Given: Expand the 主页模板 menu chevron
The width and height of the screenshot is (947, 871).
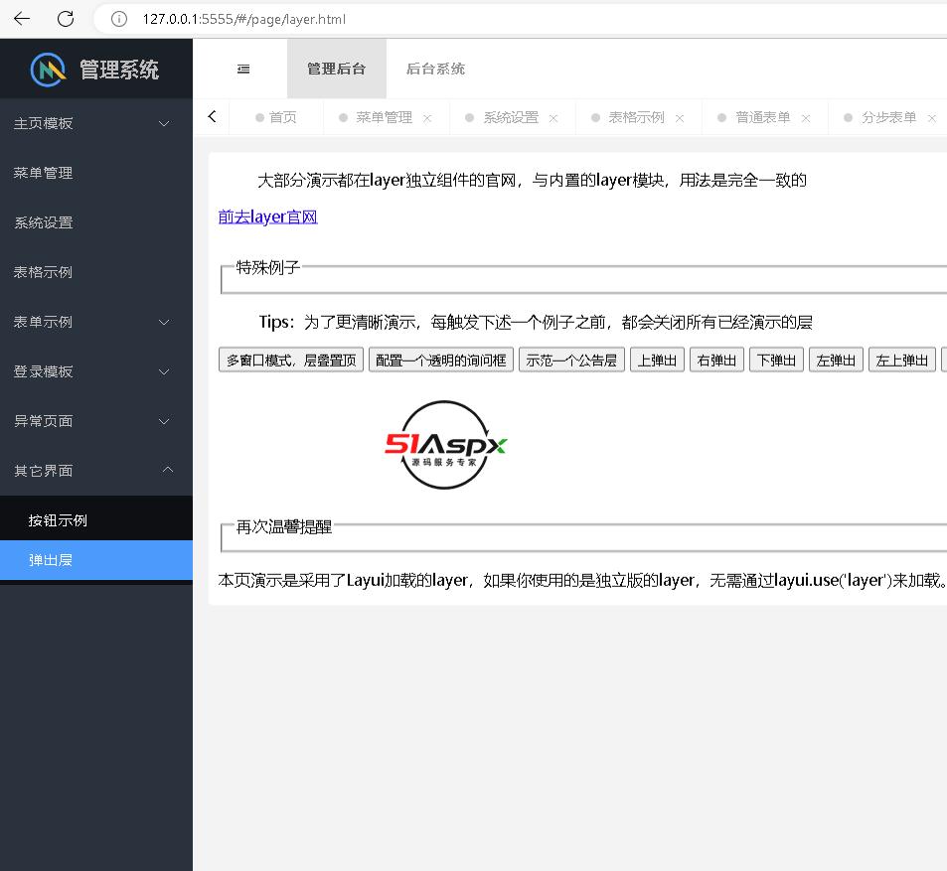Looking at the screenshot, I should 164,124.
